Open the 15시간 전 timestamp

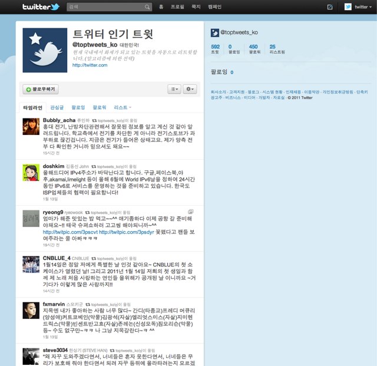tap(51, 153)
